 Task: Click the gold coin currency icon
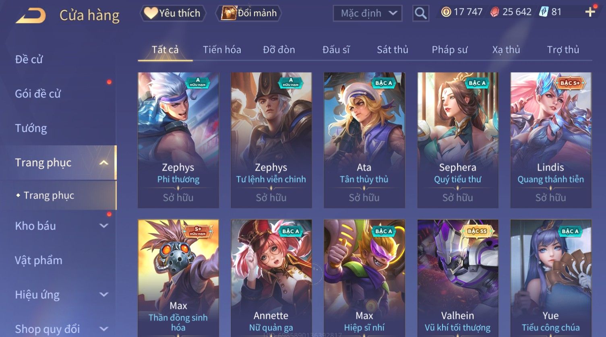point(446,12)
